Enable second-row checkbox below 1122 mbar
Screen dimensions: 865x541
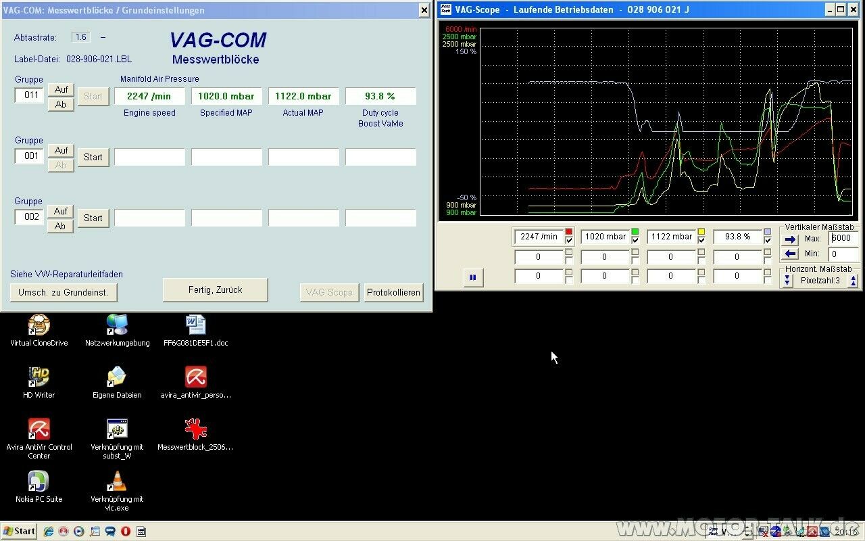click(x=701, y=261)
